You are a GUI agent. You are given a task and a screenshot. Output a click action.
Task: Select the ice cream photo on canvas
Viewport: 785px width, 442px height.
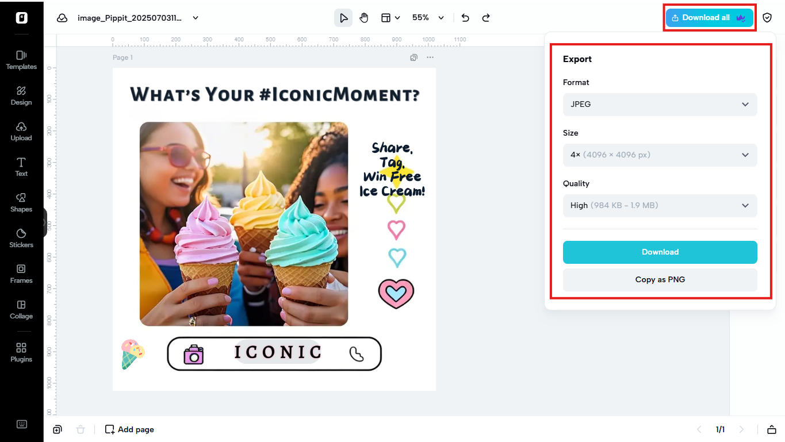(244, 224)
